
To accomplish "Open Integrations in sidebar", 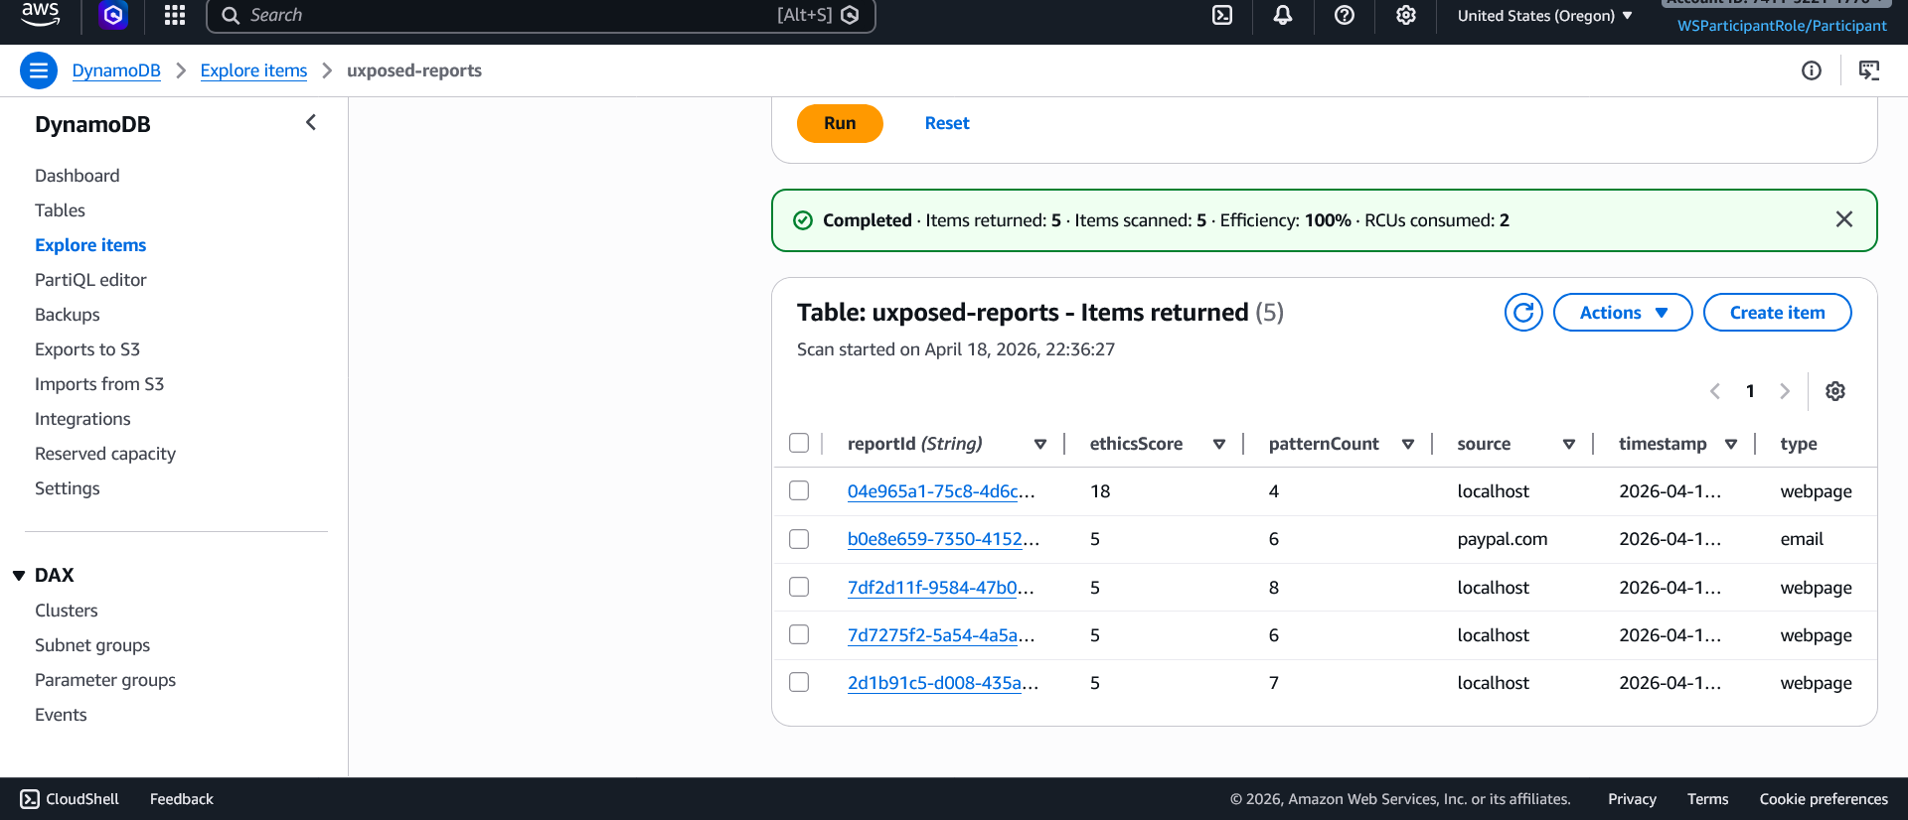I will (x=82, y=419).
